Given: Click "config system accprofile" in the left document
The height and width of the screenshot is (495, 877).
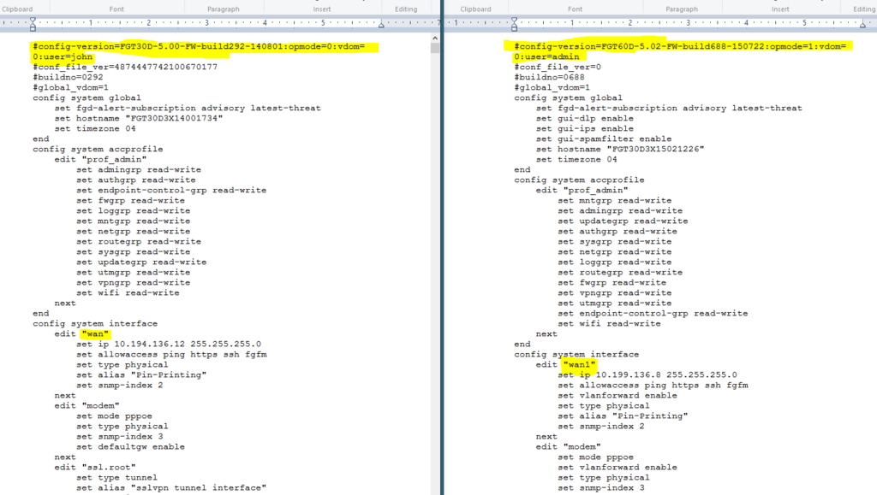Looking at the screenshot, I should [98, 149].
